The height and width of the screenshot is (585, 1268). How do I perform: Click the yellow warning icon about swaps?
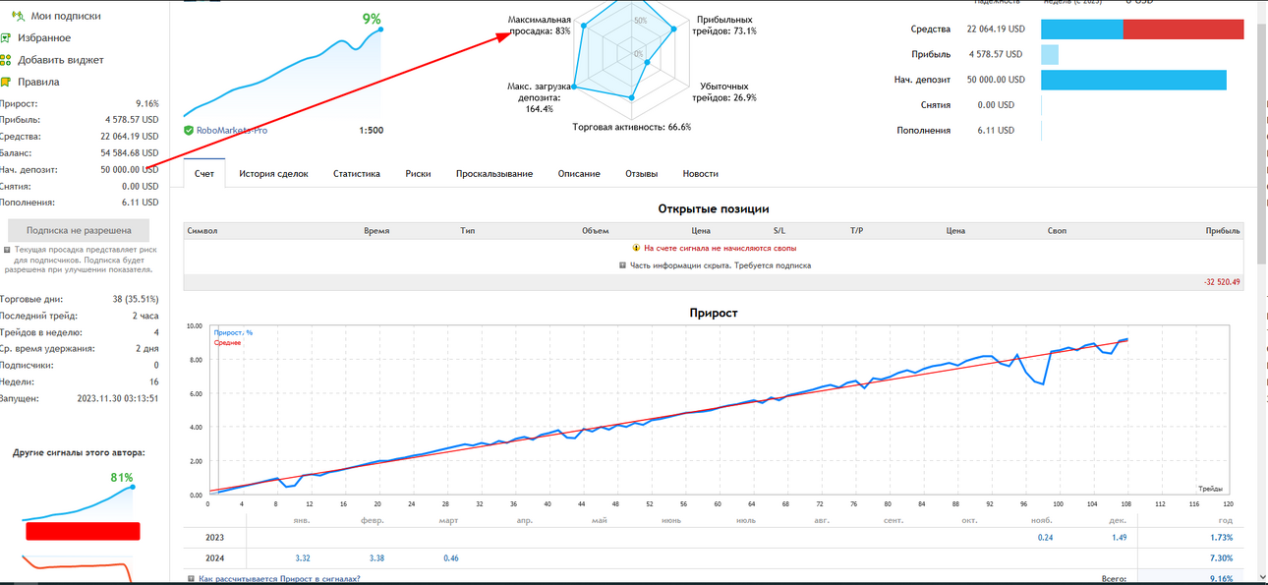(x=636, y=249)
